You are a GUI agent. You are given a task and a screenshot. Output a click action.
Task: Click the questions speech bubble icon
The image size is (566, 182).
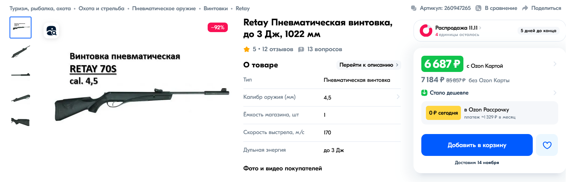click(x=301, y=49)
